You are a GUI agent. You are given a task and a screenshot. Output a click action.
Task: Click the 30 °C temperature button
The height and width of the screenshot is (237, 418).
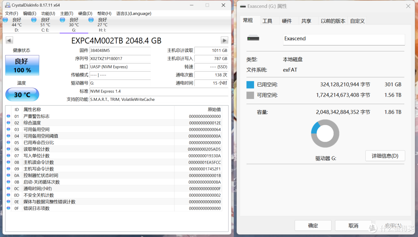click(22, 95)
